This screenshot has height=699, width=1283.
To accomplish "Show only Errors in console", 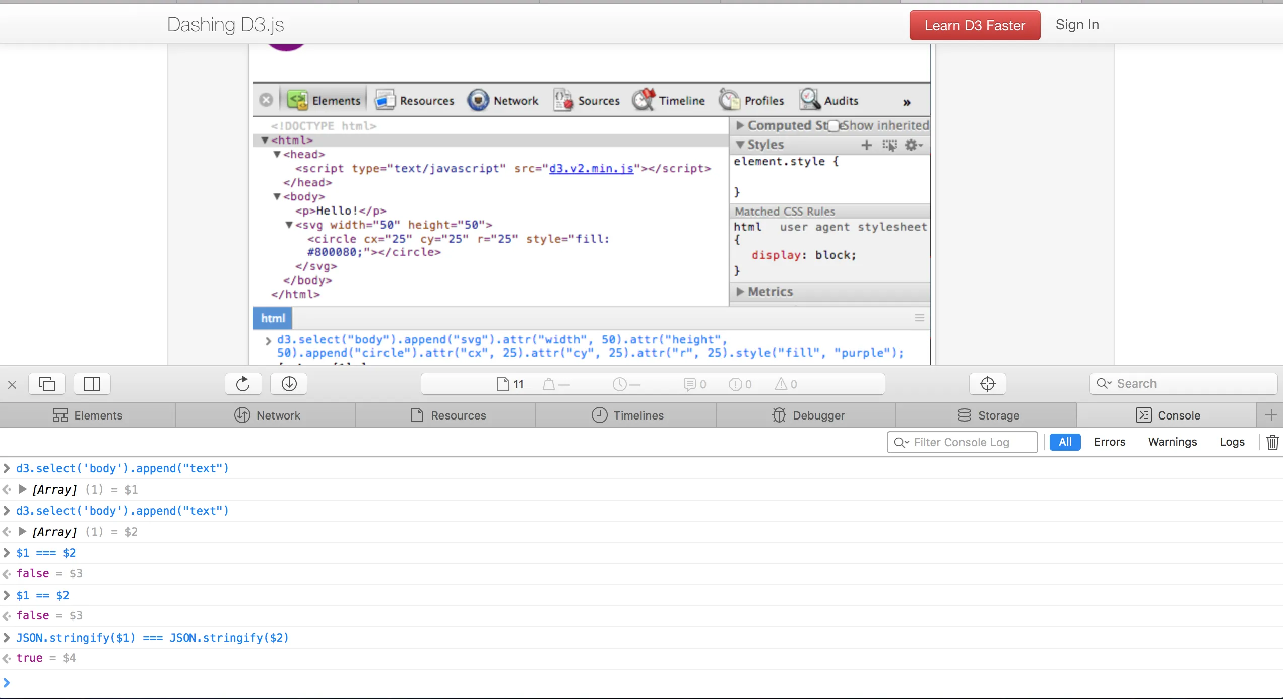I will click(1109, 442).
